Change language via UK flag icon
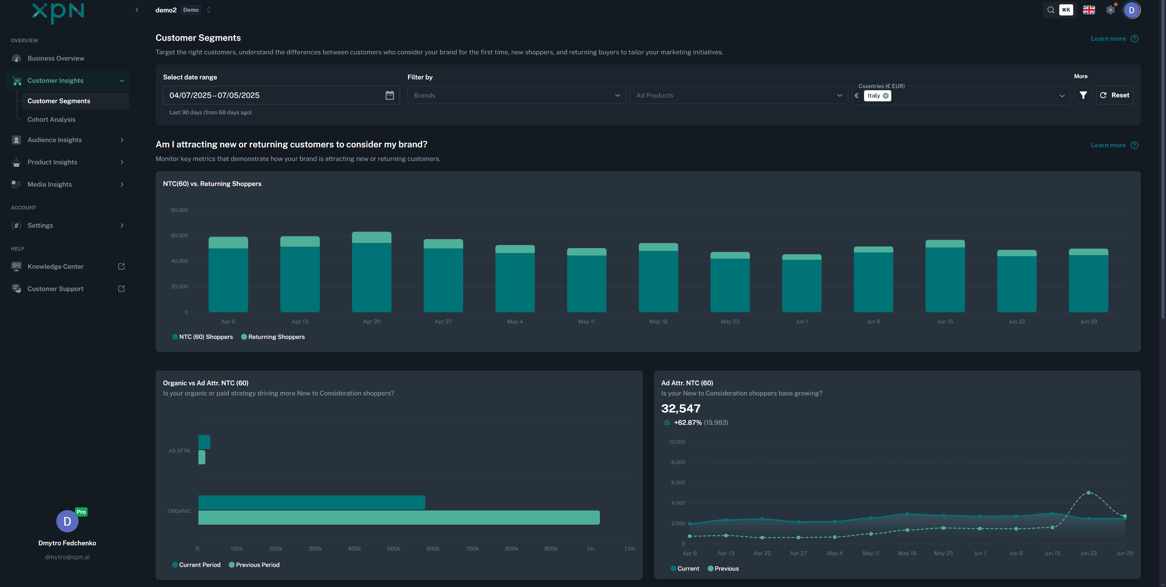 pos(1089,10)
